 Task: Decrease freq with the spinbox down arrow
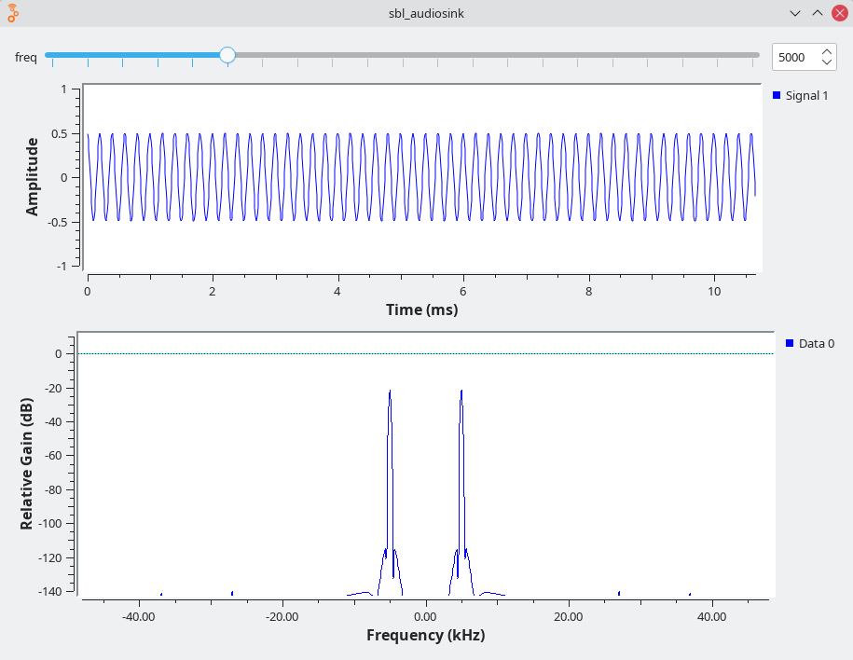pos(827,62)
